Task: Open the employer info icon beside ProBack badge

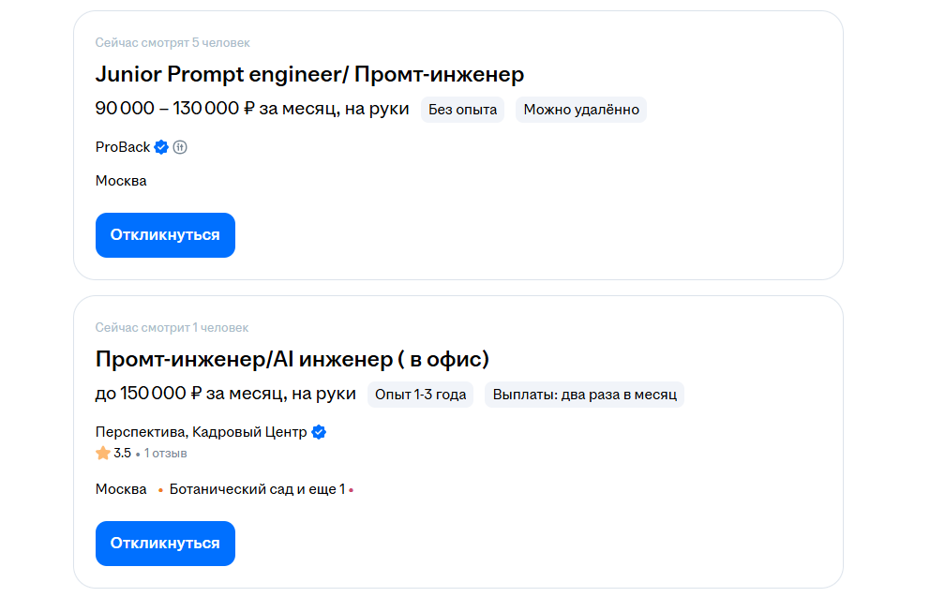Action: pos(180,146)
